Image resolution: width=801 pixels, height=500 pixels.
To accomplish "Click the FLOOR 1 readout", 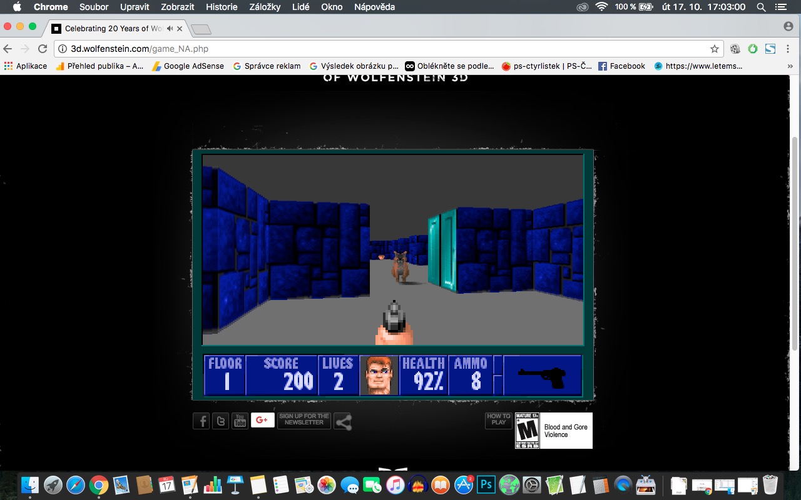I will click(x=225, y=376).
